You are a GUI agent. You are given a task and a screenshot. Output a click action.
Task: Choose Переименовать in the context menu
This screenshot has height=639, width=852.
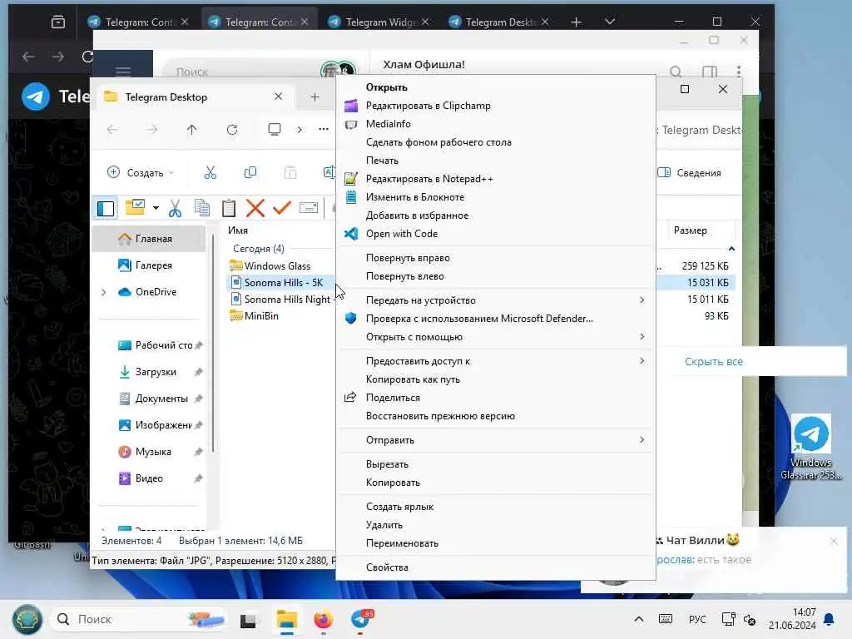tap(496, 543)
